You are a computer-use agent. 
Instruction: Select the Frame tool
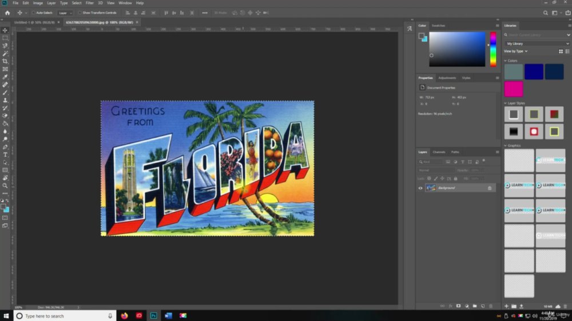point(5,69)
